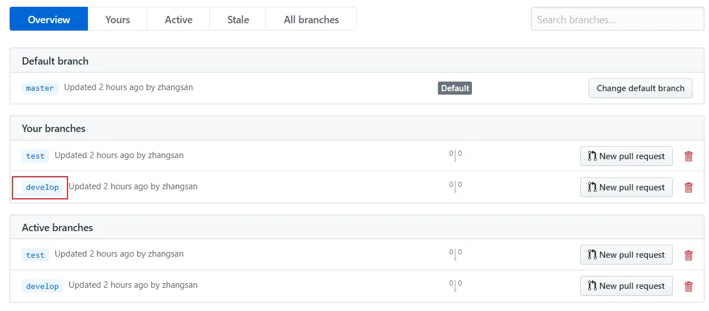Screen dimensions: 709x311
Task: Click Change default branch button
Action: coord(640,88)
